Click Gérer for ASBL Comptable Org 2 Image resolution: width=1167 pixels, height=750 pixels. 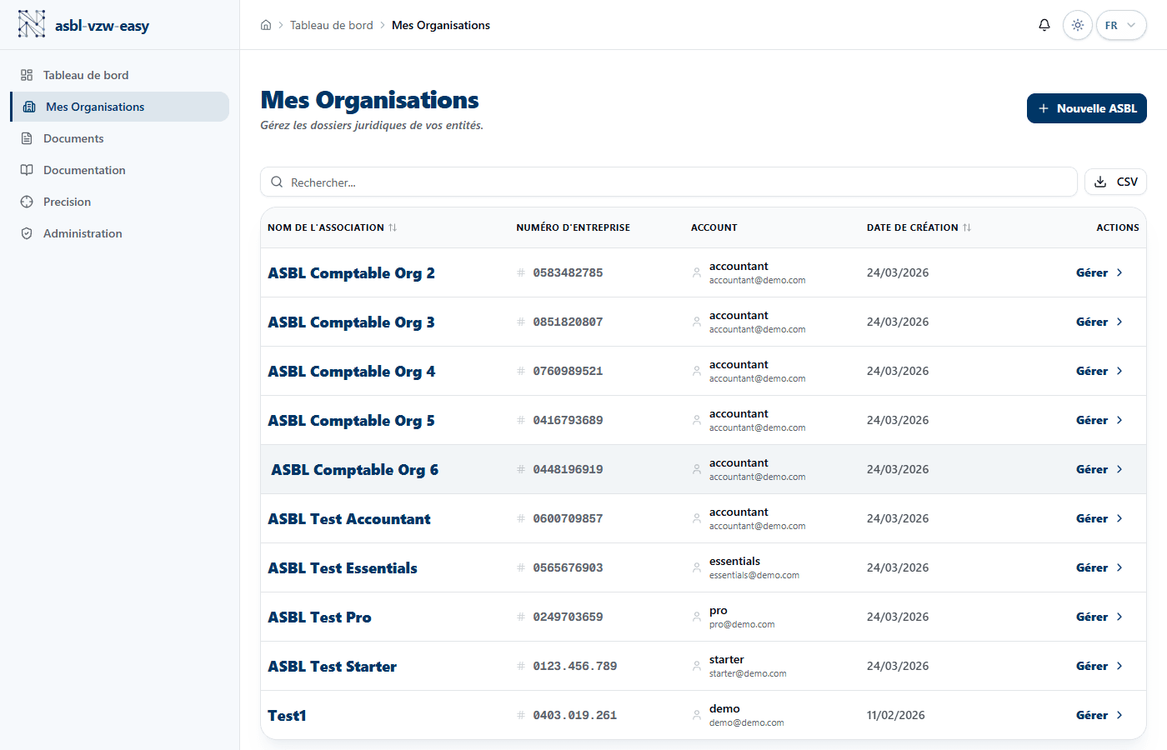[x=1099, y=272]
